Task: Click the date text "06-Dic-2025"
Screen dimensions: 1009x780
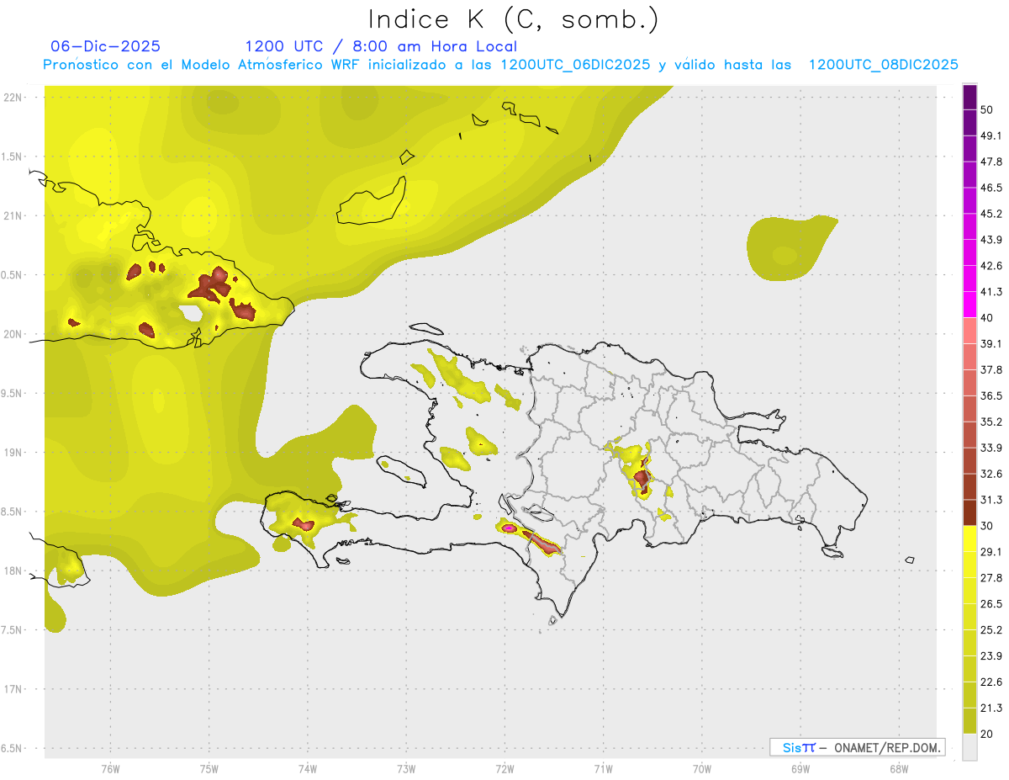Action: tap(106, 46)
